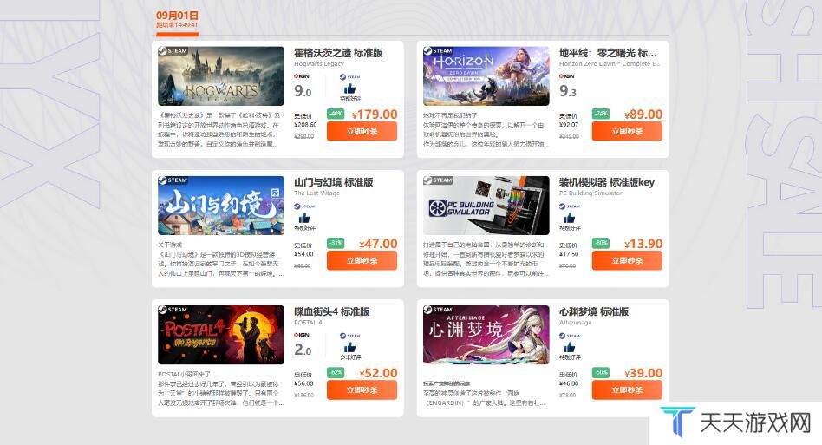
Task: Click the Steam thumbs-up icon for Afterimage
Action: pos(570,346)
